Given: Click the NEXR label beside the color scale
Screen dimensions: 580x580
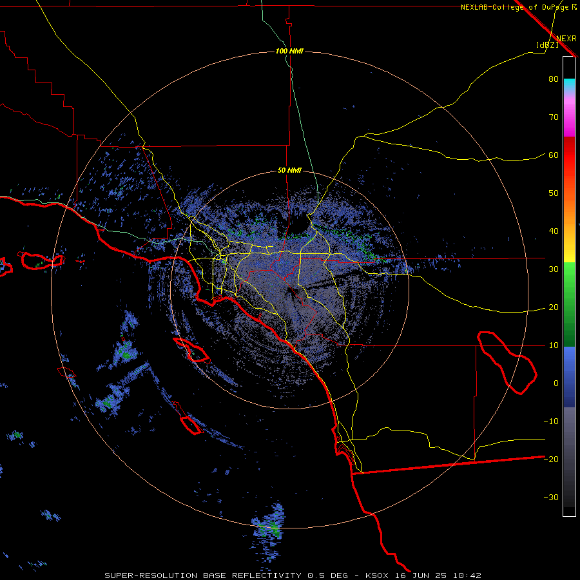Looking at the screenshot, I should tap(566, 39).
